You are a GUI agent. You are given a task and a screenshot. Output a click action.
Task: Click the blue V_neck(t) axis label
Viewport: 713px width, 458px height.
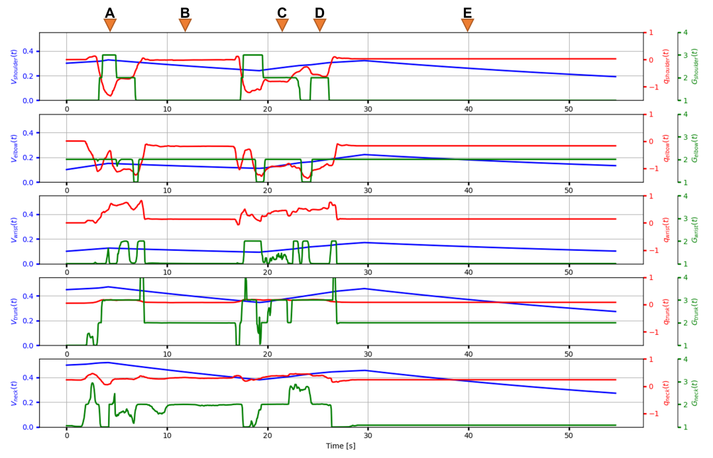click(x=14, y=393)
